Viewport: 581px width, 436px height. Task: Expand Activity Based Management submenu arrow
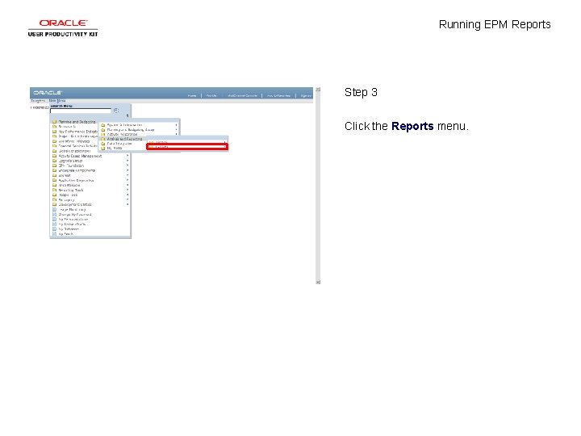127,156
